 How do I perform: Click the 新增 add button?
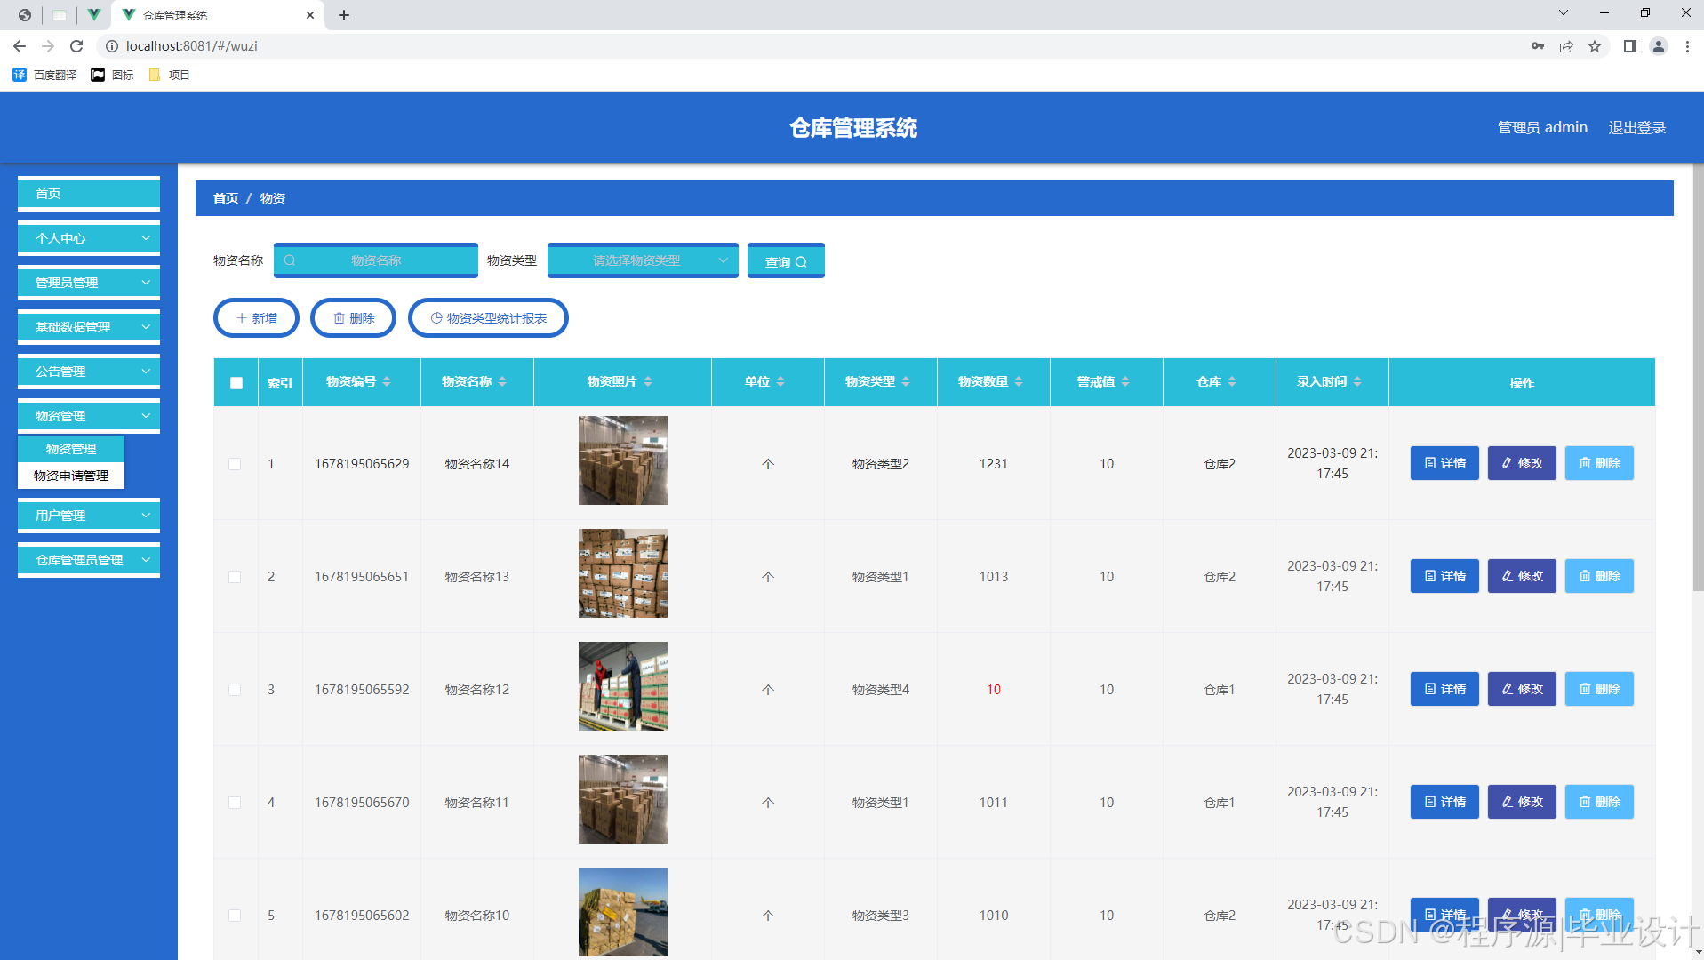coord(256,318)
